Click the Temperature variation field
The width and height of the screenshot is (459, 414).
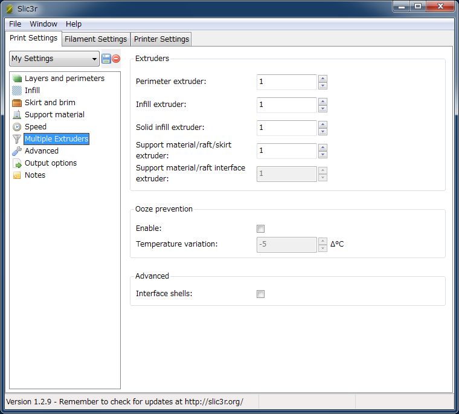tap(287, 245)
